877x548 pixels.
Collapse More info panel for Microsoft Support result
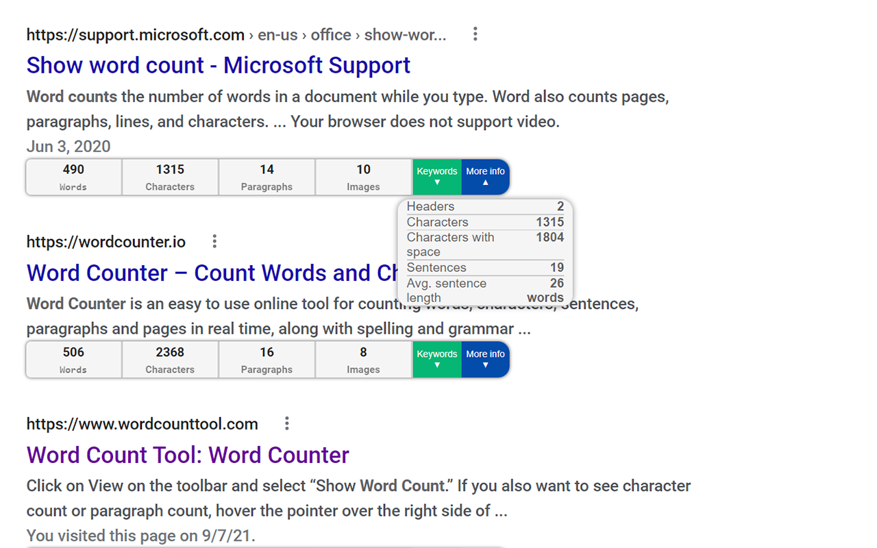click(486, 177)
